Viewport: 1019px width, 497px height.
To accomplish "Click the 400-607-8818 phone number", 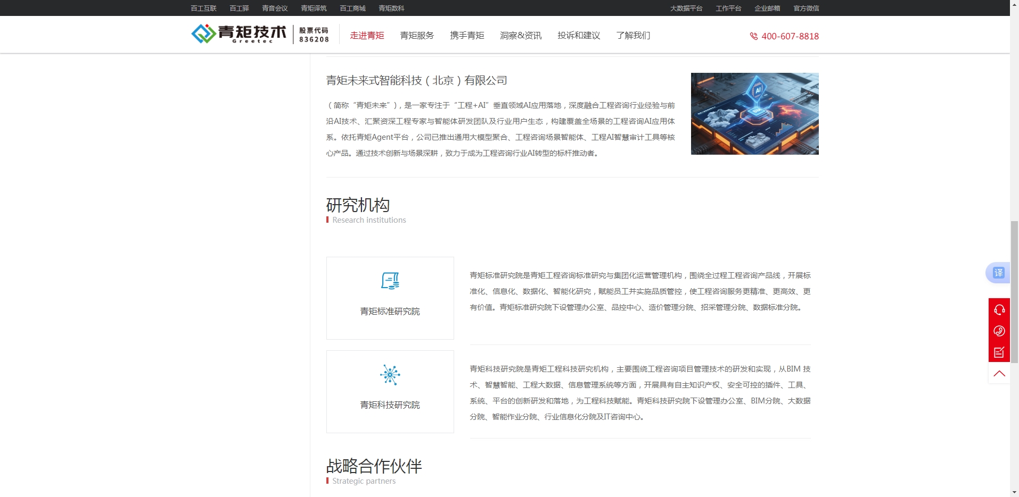I will [790, 36].
